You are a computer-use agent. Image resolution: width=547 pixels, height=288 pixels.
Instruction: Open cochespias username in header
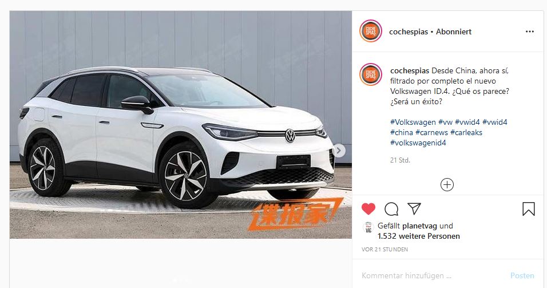409,31
